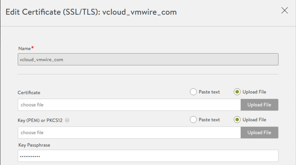Choose Upload File radio for the Key
This screenshot has height=165, width=296.
237,120
